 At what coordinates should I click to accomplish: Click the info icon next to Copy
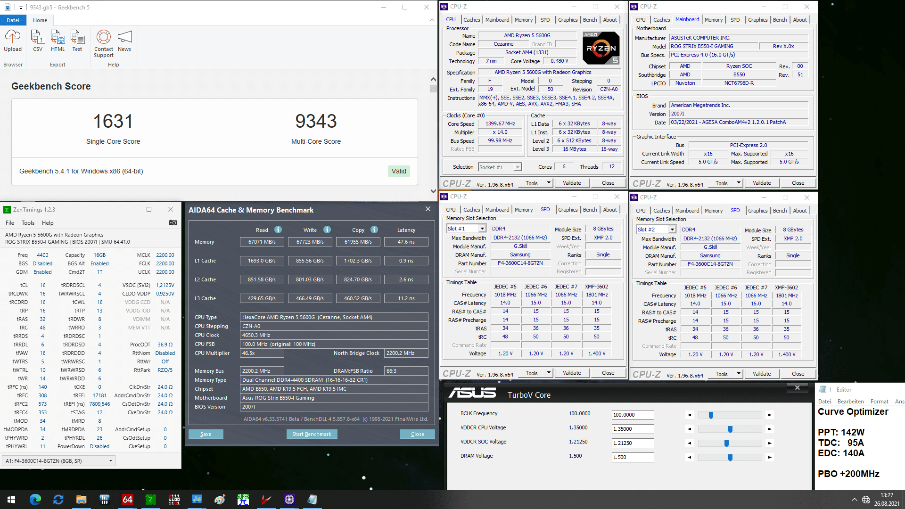click(374, 230)
